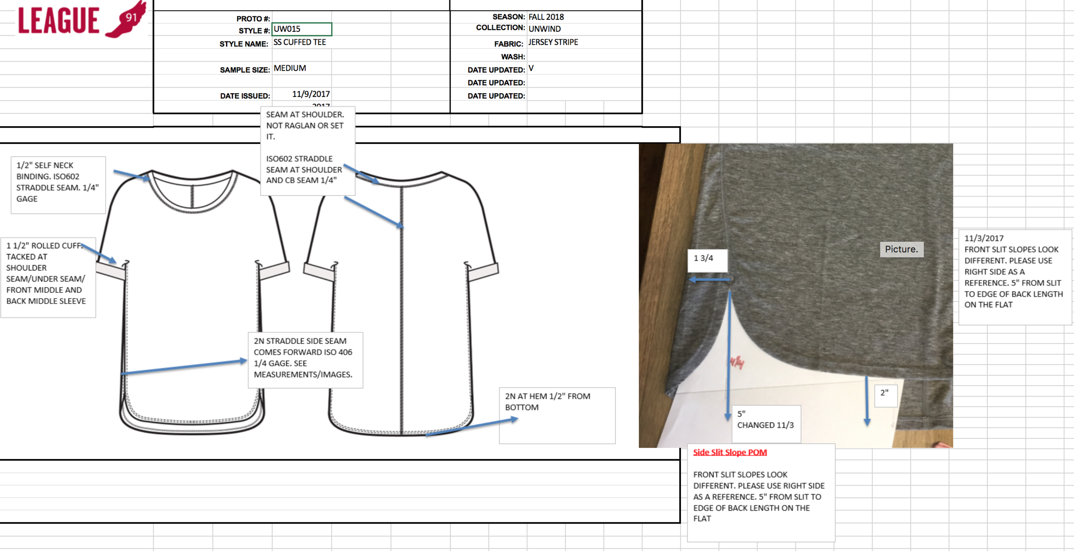Click the 11/9/2017 date issued cell
Screen dimensions: 1074x551
(310, 94)
